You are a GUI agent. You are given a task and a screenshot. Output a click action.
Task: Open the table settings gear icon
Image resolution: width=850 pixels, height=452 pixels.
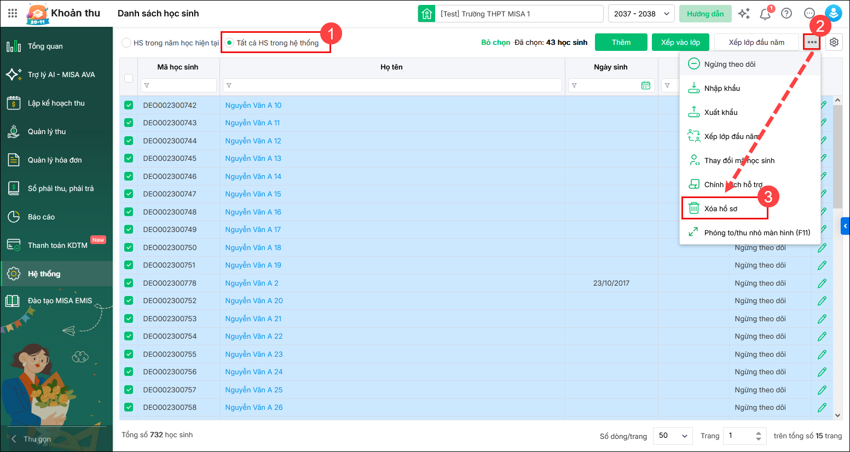point(834,42)
